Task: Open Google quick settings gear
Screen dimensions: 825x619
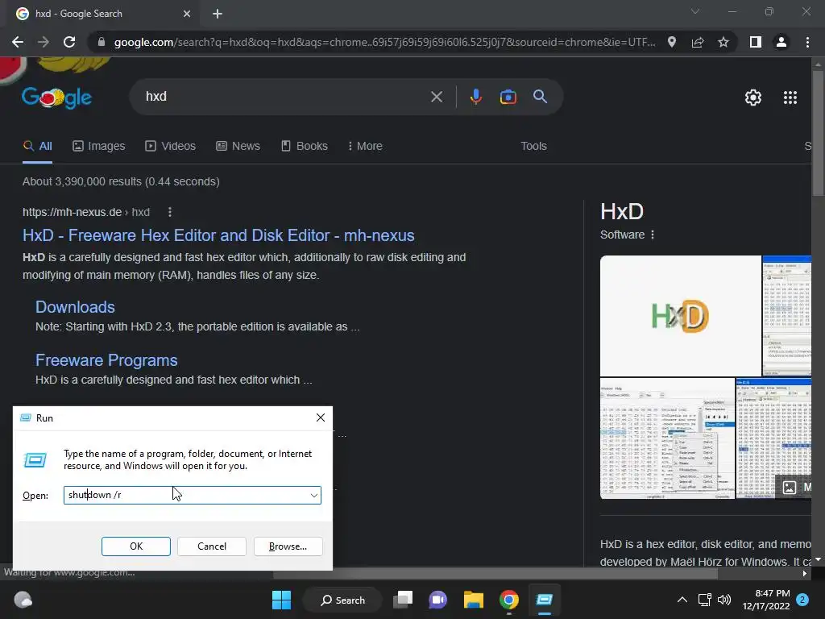Action: 753,98
